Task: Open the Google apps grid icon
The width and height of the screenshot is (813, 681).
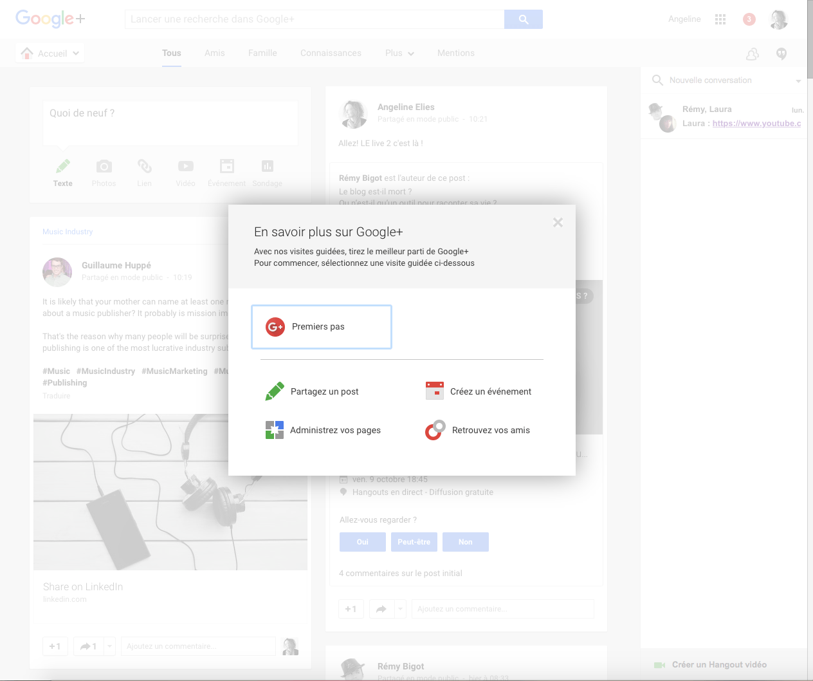Action: tap(720, 19)
